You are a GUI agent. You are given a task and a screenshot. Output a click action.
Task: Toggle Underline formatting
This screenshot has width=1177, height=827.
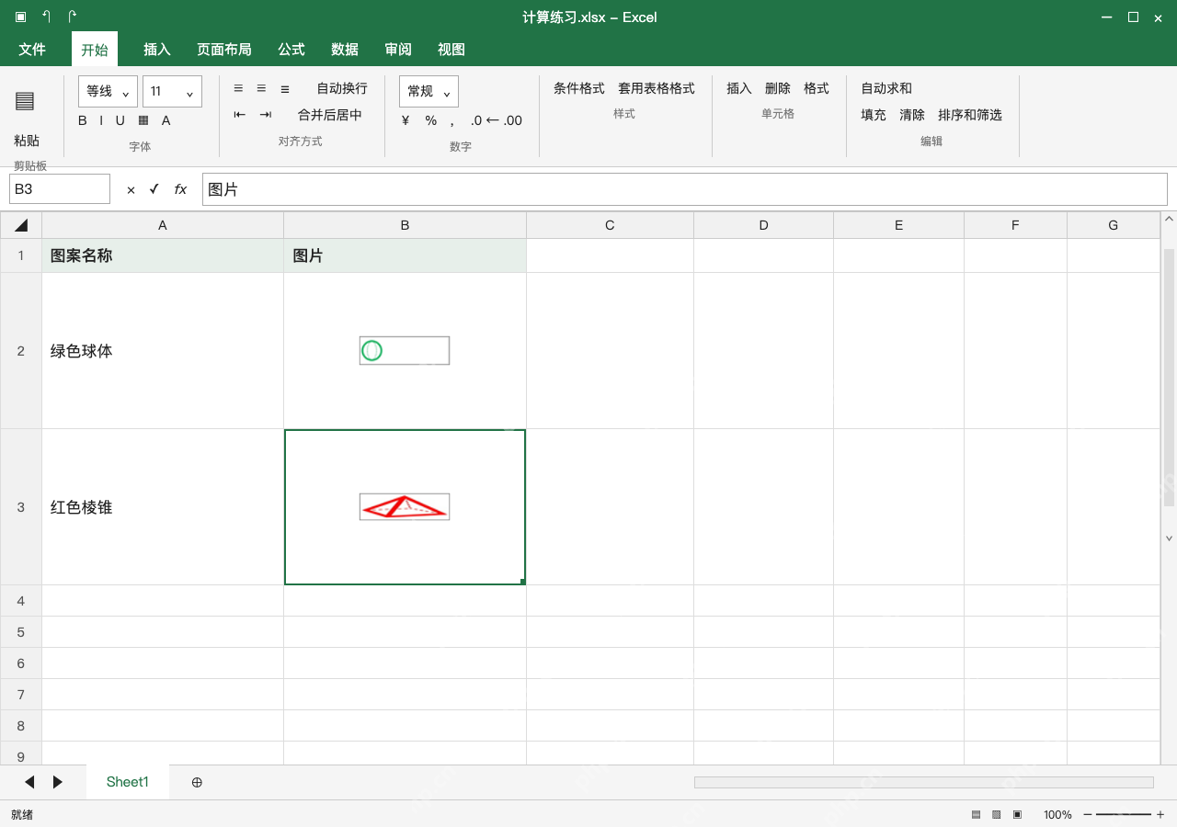pos(120,120)
